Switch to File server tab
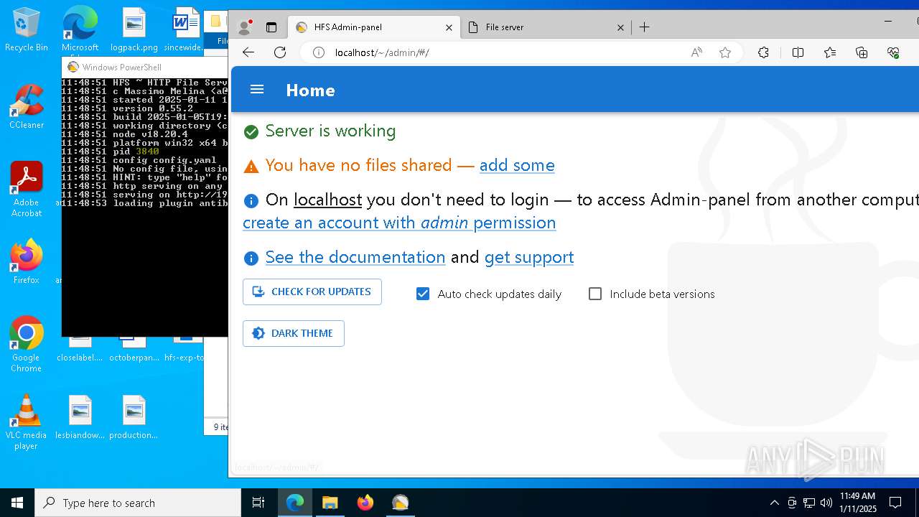Screen dimensions: 919x517 click(546, 27)
